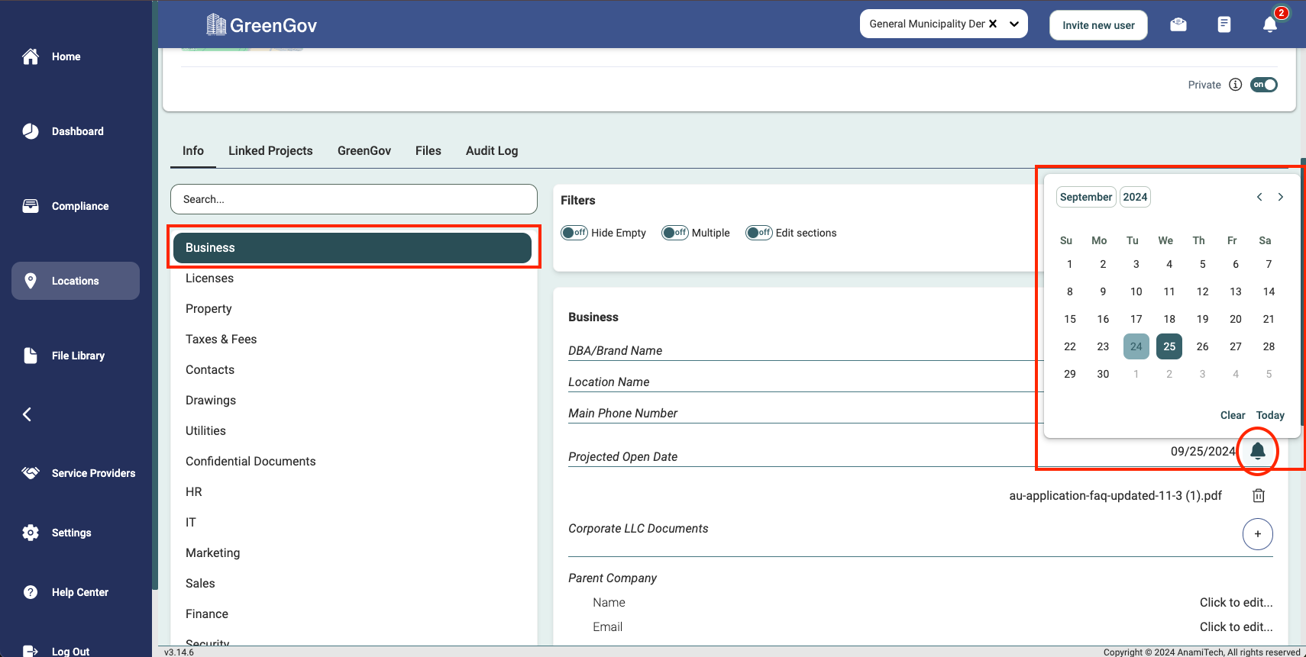Screen dimensions: 1306x657
Task: Open Dashboard from the sidebar
Action: (x=77, y=131)
